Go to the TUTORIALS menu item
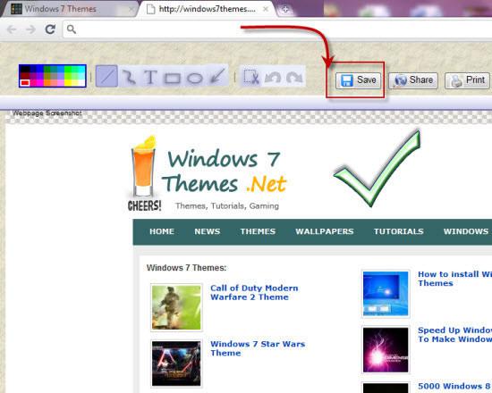Screen dimensions: 492x393 pyautogui.click(x=398, y=231)
